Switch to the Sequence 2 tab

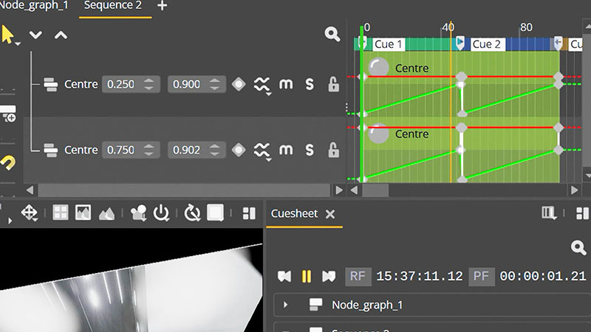coord(113,6)
